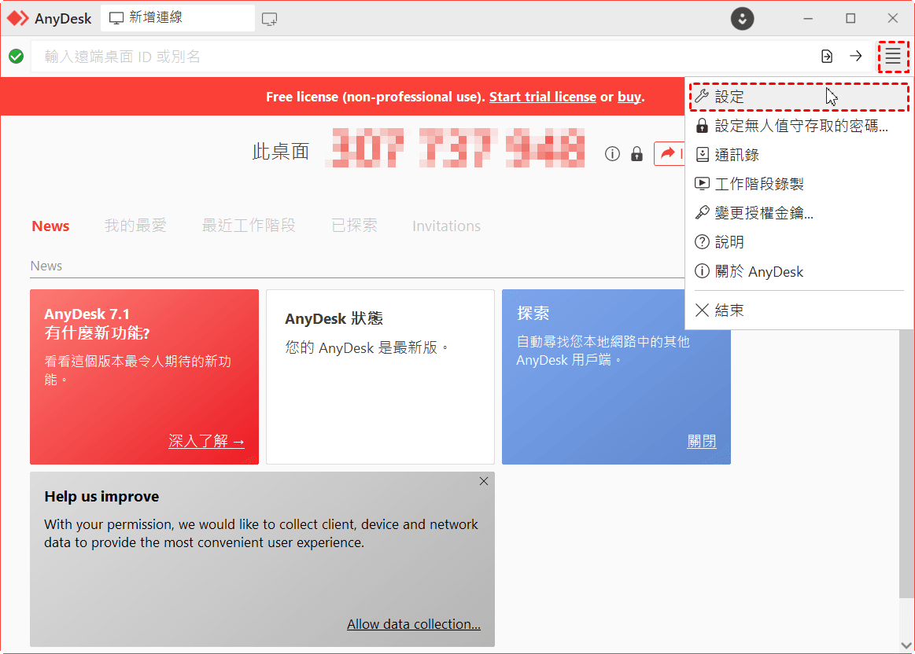Image resolution: width=915 pixels, height=654 pixels.
Task: Open the new session window icon
Action: (270, 19)
